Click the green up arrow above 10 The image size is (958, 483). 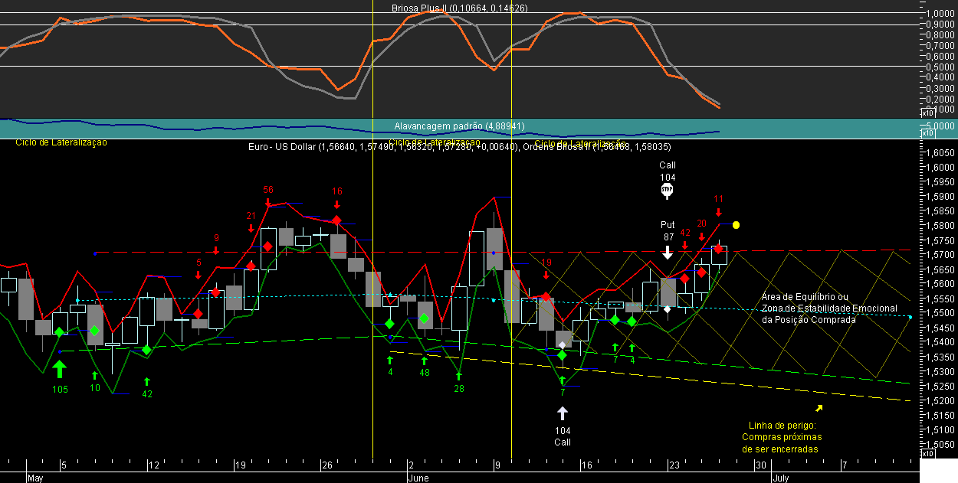pos(95,375)
